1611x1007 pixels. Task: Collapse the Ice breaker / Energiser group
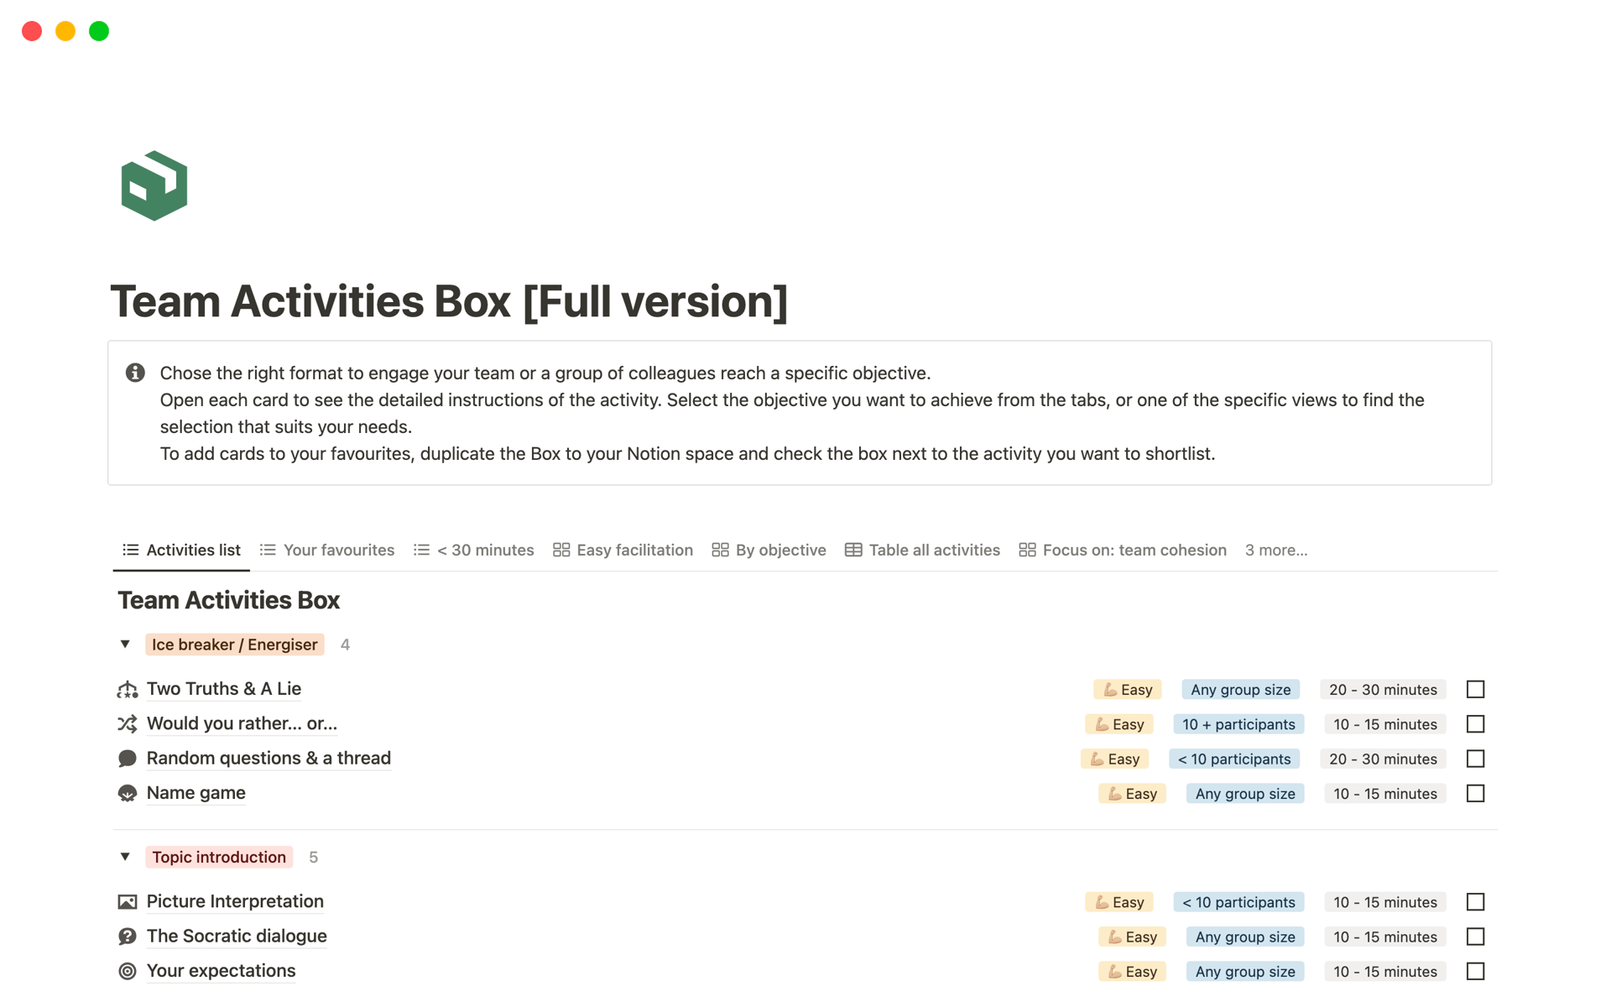(x=125, y=644)
